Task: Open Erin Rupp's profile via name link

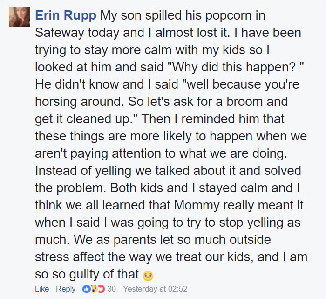Action: tap(66, 15)
